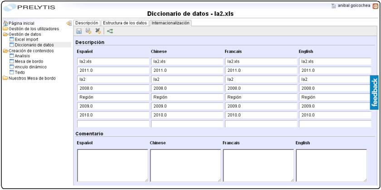Click Francais field containing 2008.0

pos(261,88)
